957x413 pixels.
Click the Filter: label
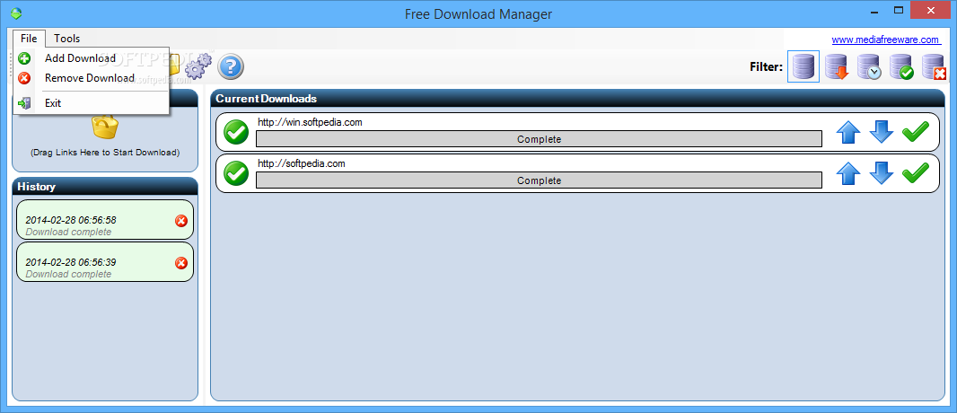coord(766,67)
